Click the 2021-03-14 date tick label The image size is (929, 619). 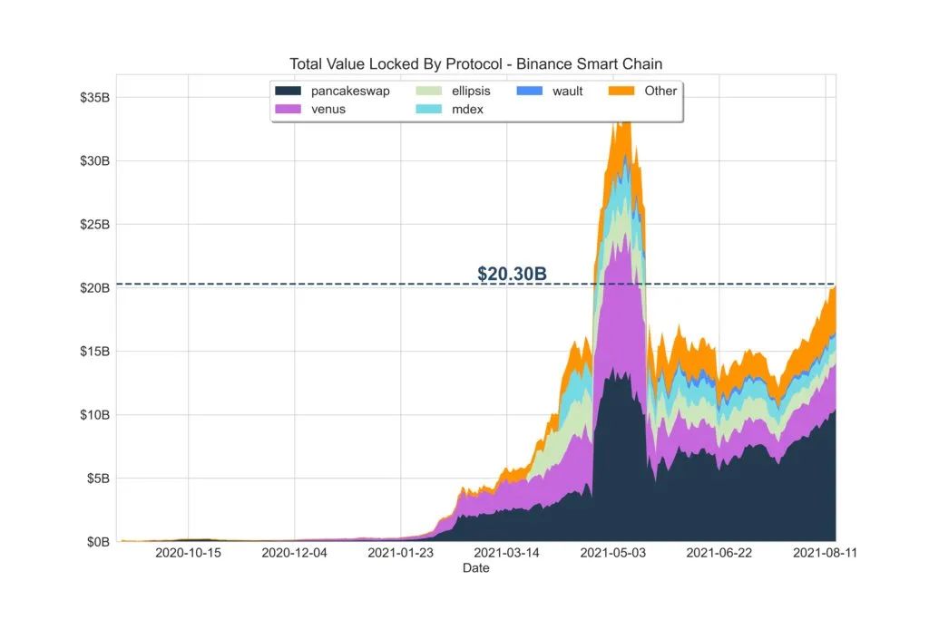(506, 553)
